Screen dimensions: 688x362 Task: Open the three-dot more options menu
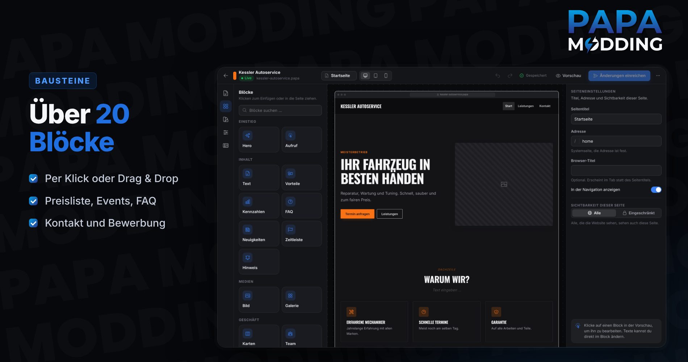click(658, 76)
